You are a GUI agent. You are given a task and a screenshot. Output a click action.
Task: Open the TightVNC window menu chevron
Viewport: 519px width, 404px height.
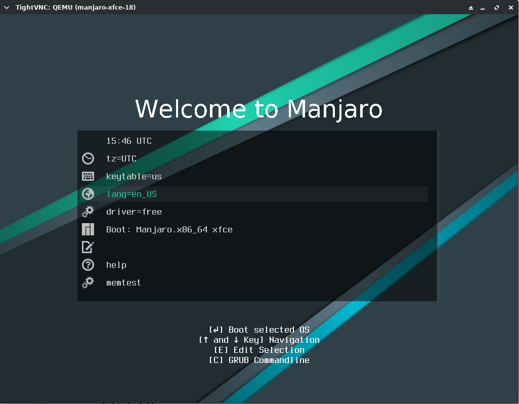point(6,8)
